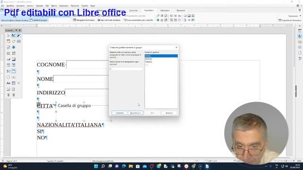Open sidebar Page deck icon
The height and width of the screenshot is (170, 303).
pos(300,52)
